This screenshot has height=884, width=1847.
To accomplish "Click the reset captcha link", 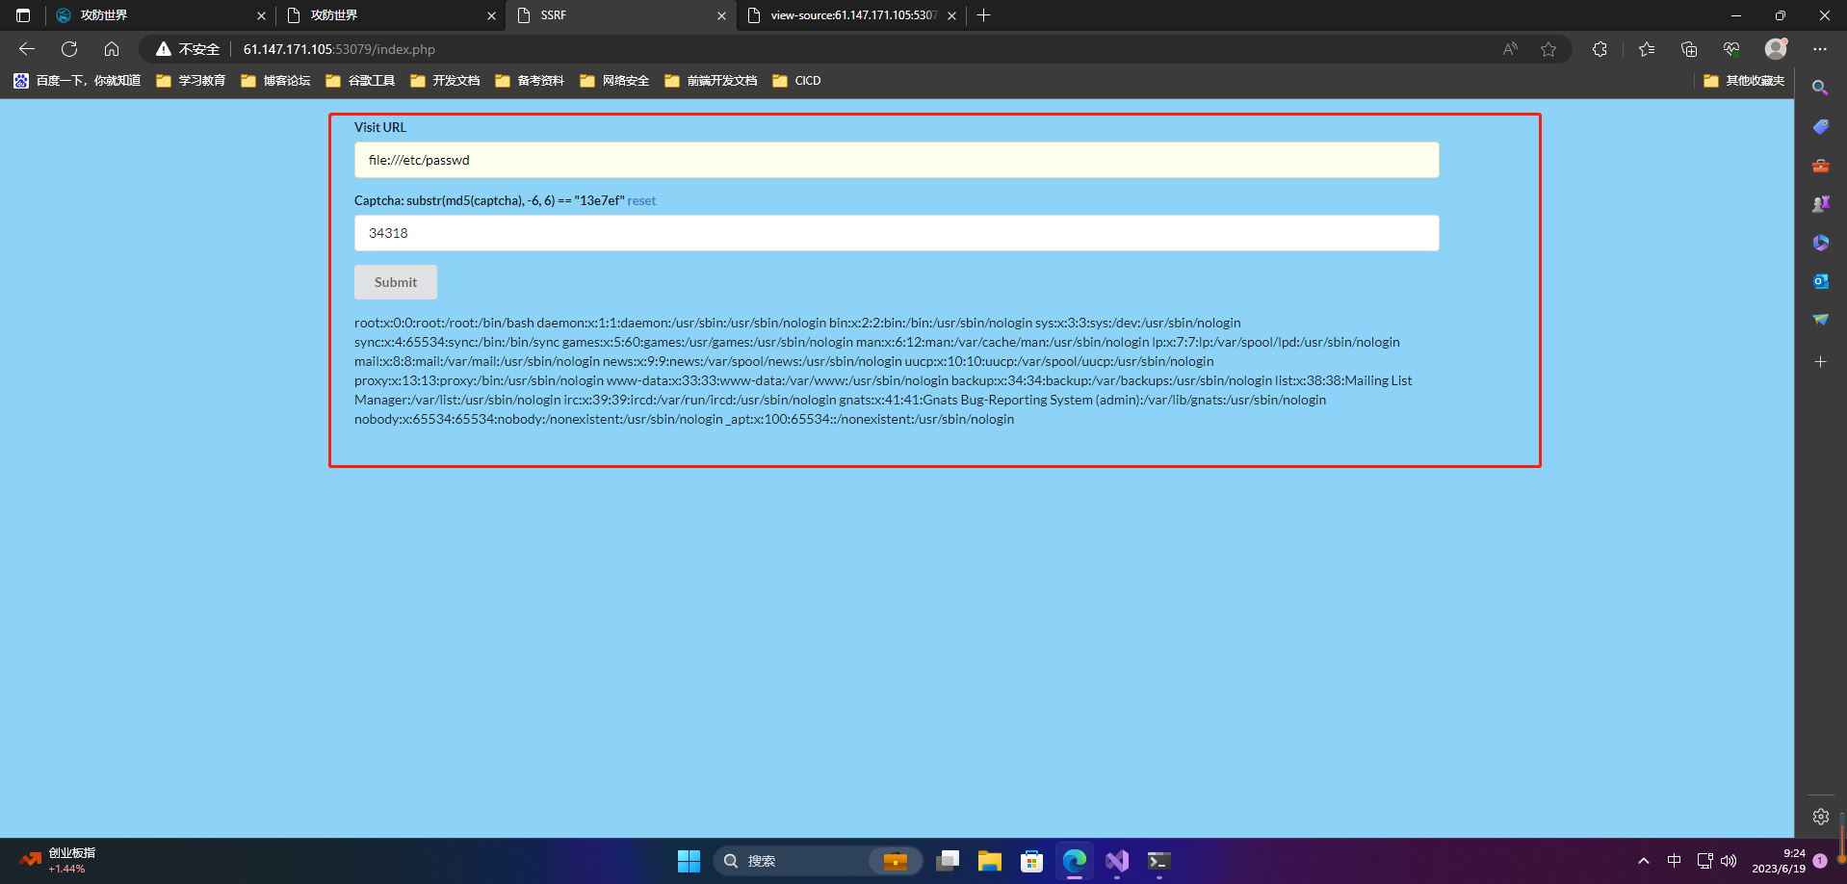I will click(x=641, y=200).
